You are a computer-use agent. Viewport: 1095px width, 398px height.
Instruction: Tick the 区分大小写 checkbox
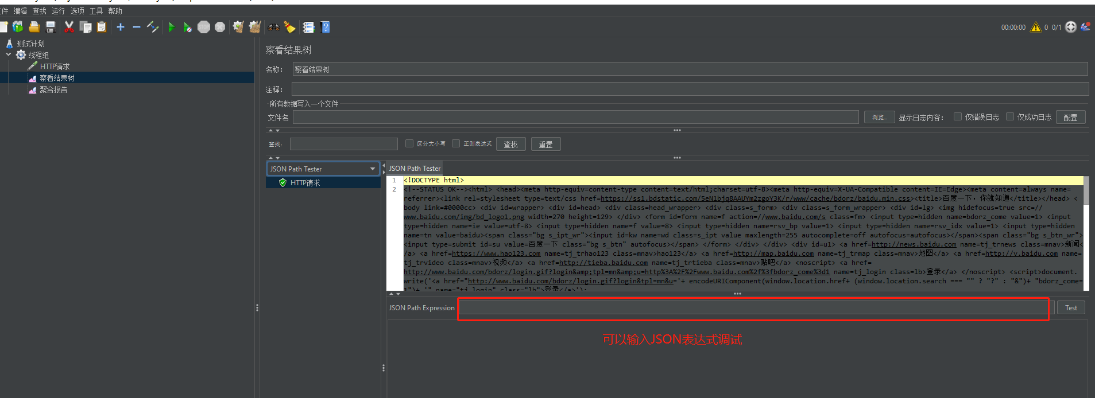[409, 143]
